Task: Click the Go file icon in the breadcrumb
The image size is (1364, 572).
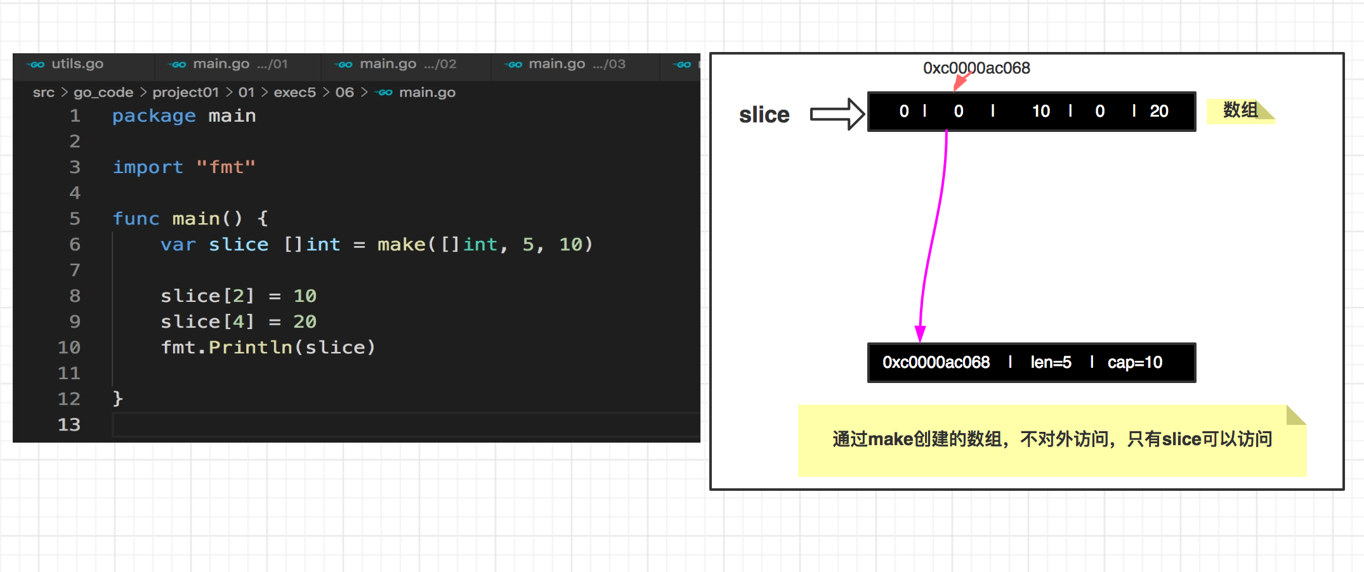Action: click(x=385, y=93)
